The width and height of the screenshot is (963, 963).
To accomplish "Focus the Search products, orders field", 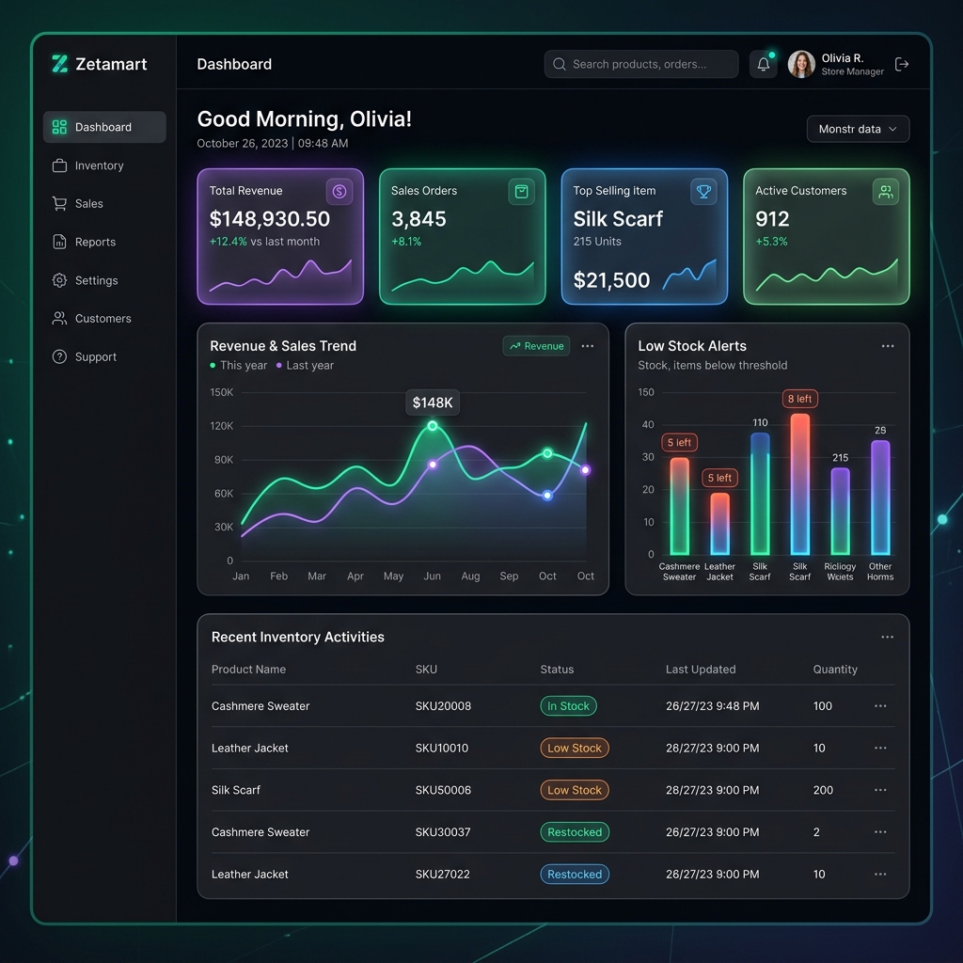I will tap(640, 64).
